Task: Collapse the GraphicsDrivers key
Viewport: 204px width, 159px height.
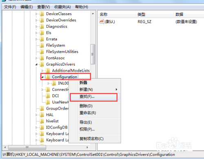Action: coord(36,64)
